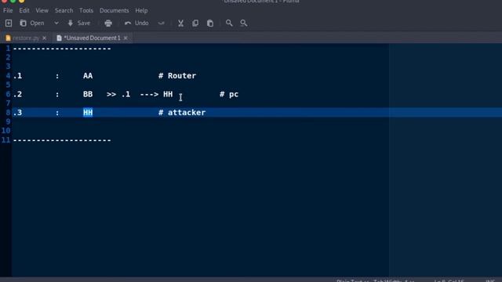Click the '# Router' comment text
The width and height of the screenshot is (502, 282).
(x=177, y=76)
